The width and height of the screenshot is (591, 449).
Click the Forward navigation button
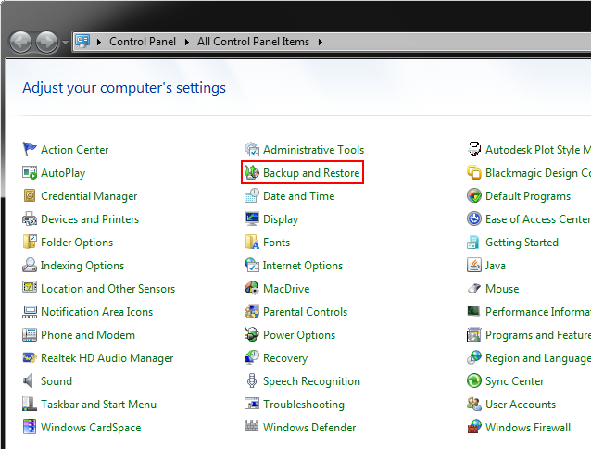coord(45,42)
